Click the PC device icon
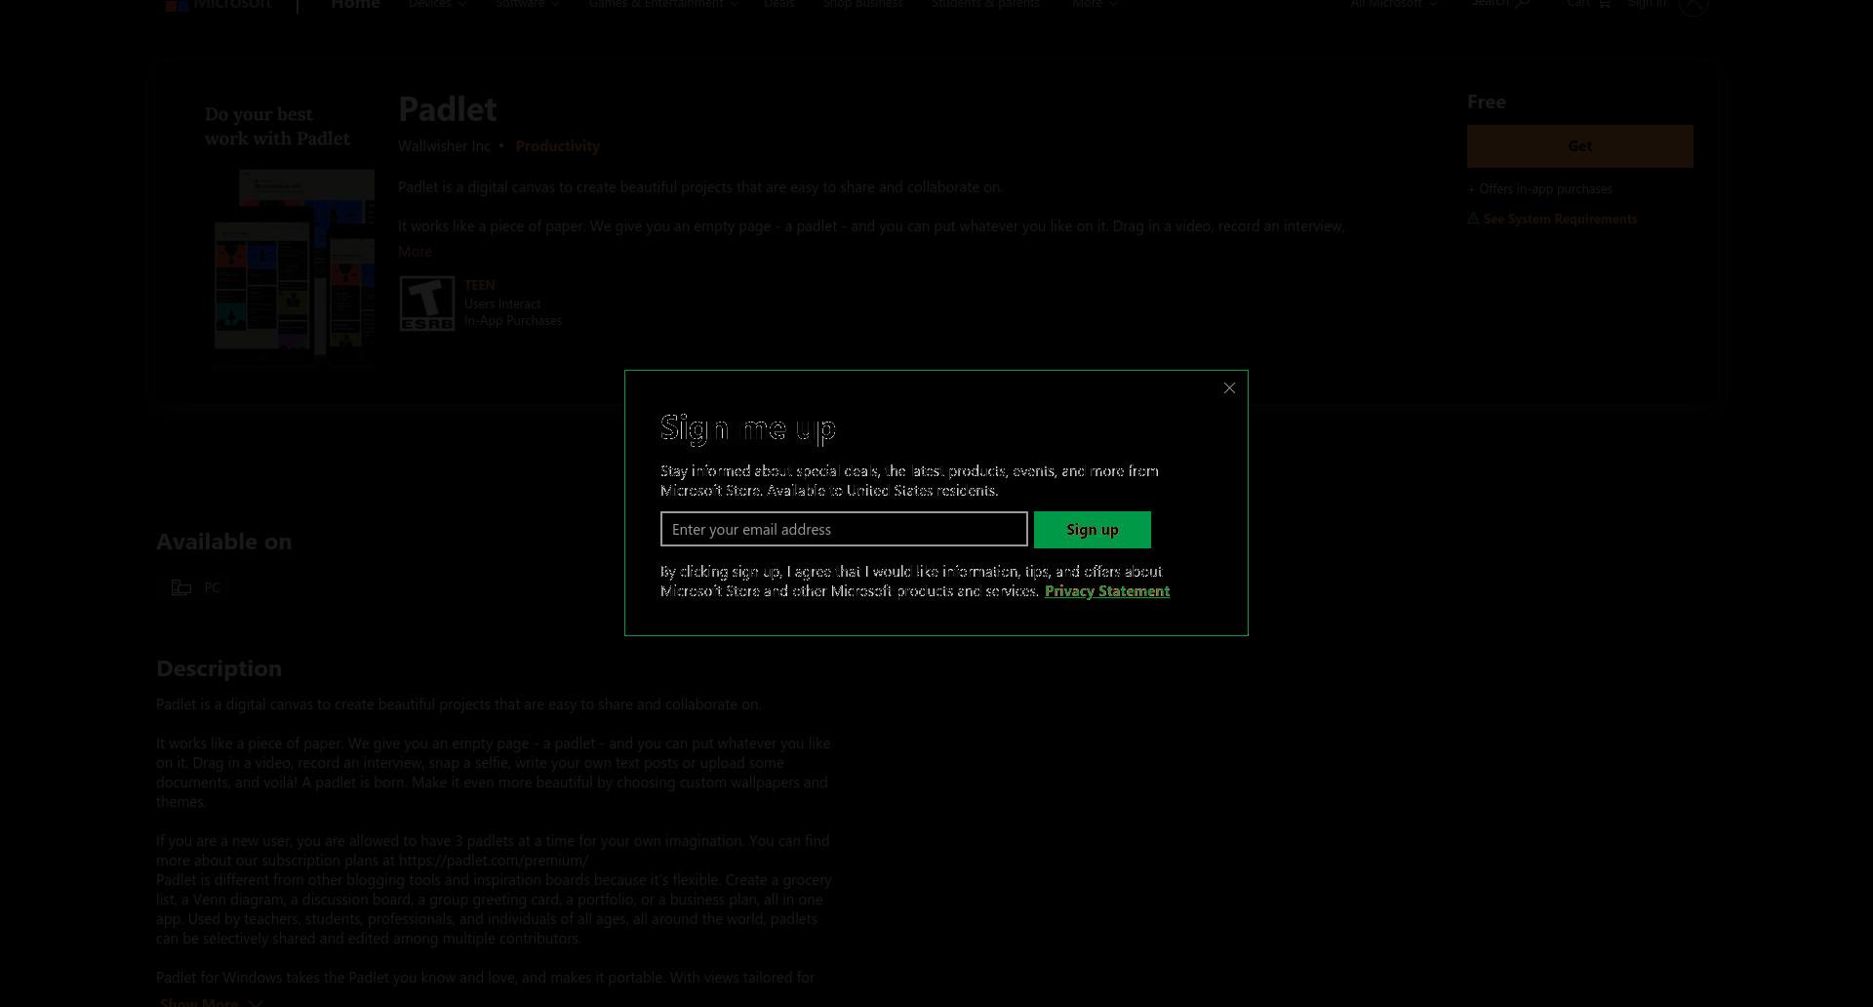The image size is (1873, 1007). pos(180,587)
